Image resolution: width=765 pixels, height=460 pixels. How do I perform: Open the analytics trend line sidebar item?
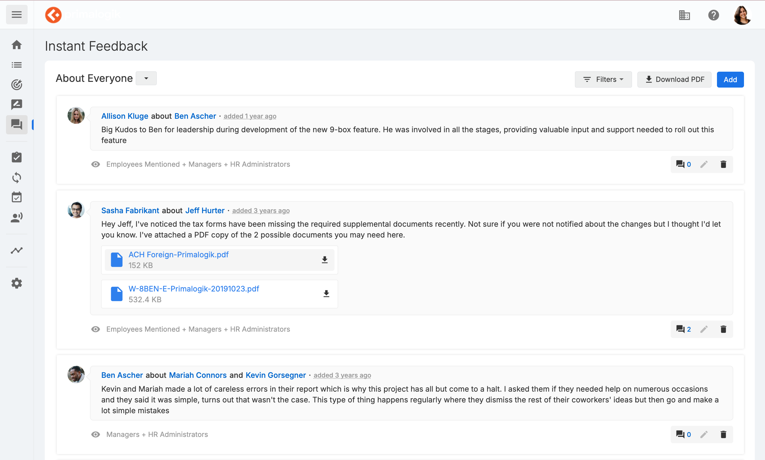pyautogui.click(x=17, y=250)
